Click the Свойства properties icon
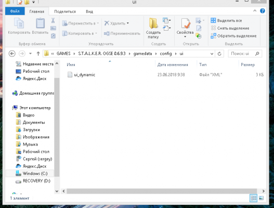Image resolution: width=274 pixels, height=208 pixels. (x=185, y=23)
